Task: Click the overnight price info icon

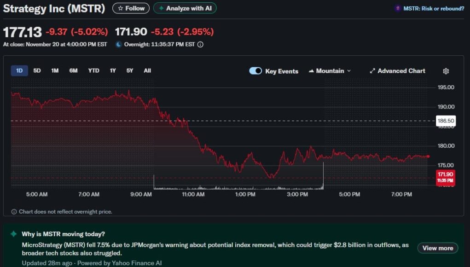Action: click(x=200, y=45)
